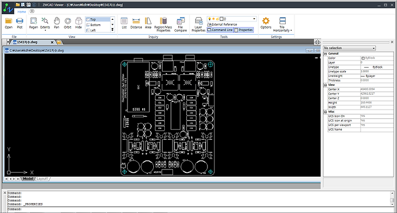
Task: Open the Options gear settings
Action: click(x=266, y=23)
